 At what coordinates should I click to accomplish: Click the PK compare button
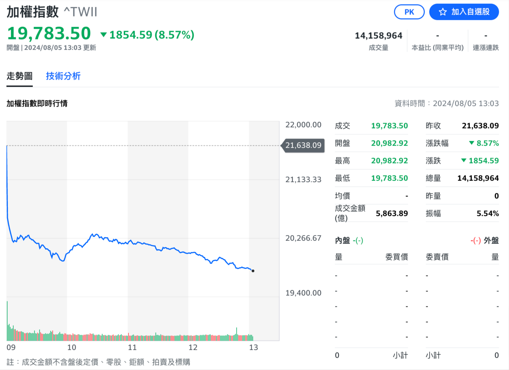(409, 12)
